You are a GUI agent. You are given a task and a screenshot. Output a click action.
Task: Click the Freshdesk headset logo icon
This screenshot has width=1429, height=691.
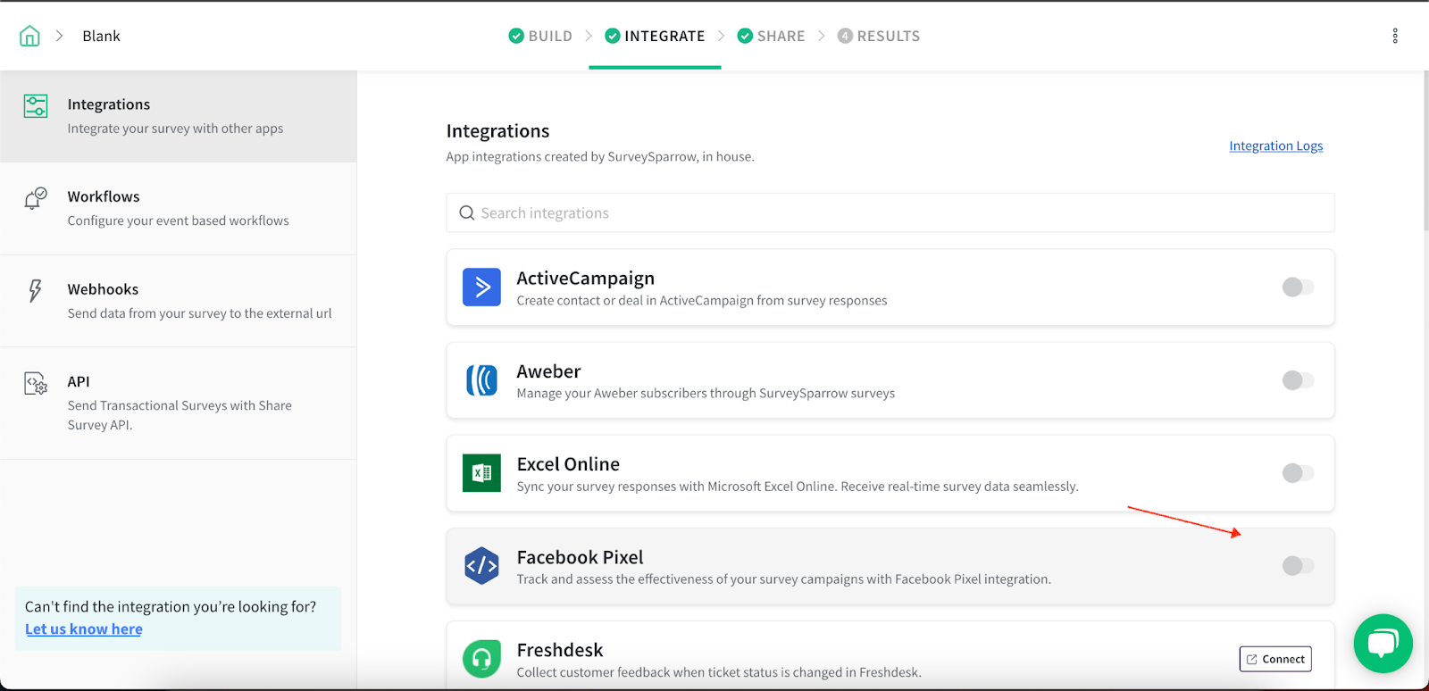481,659
